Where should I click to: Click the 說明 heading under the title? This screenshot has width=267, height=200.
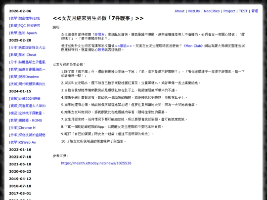coord(57,27)
